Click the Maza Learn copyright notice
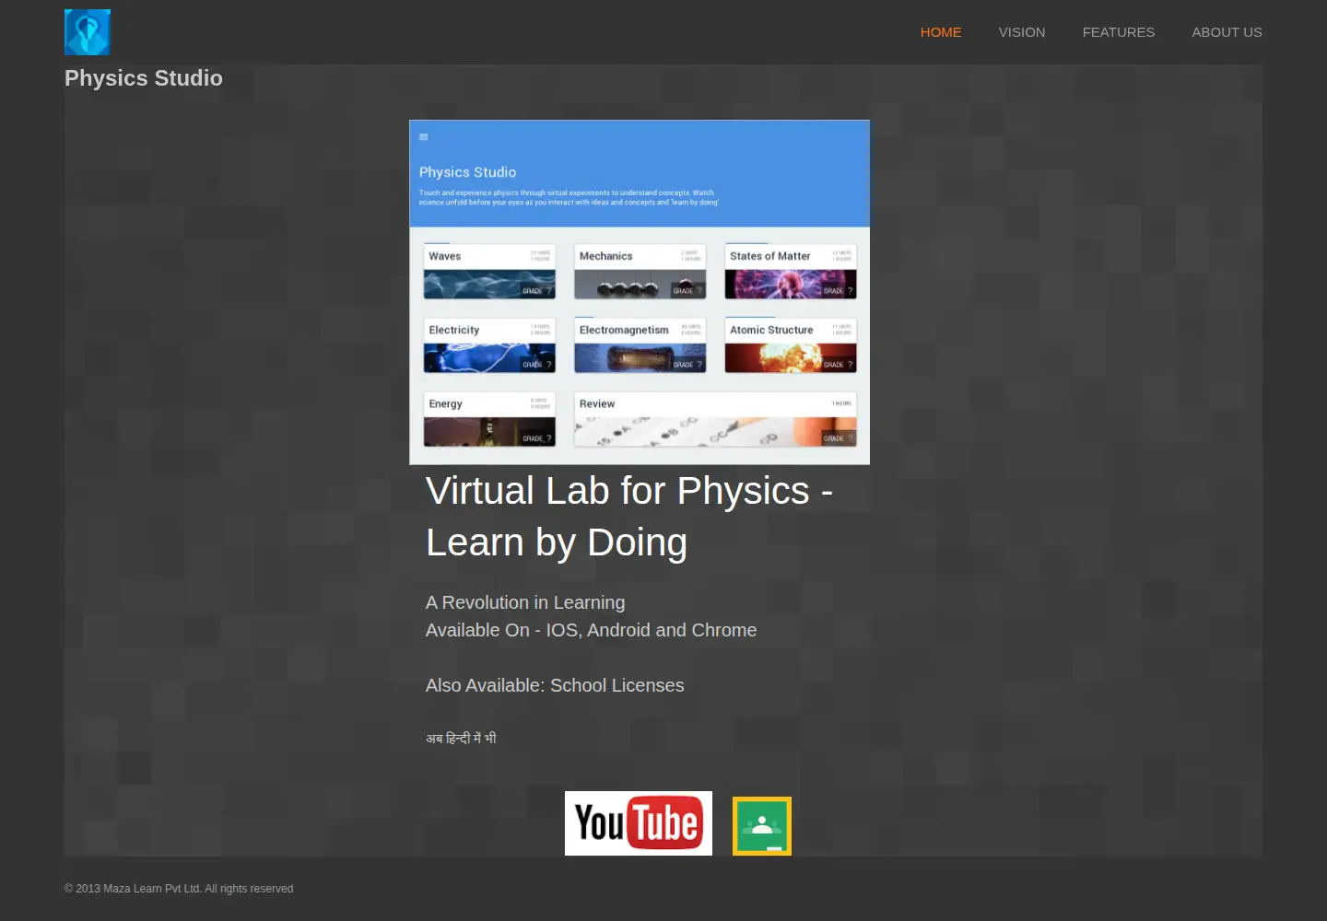This screenshot has height=921, width=1327. click(x=179, y=889)
